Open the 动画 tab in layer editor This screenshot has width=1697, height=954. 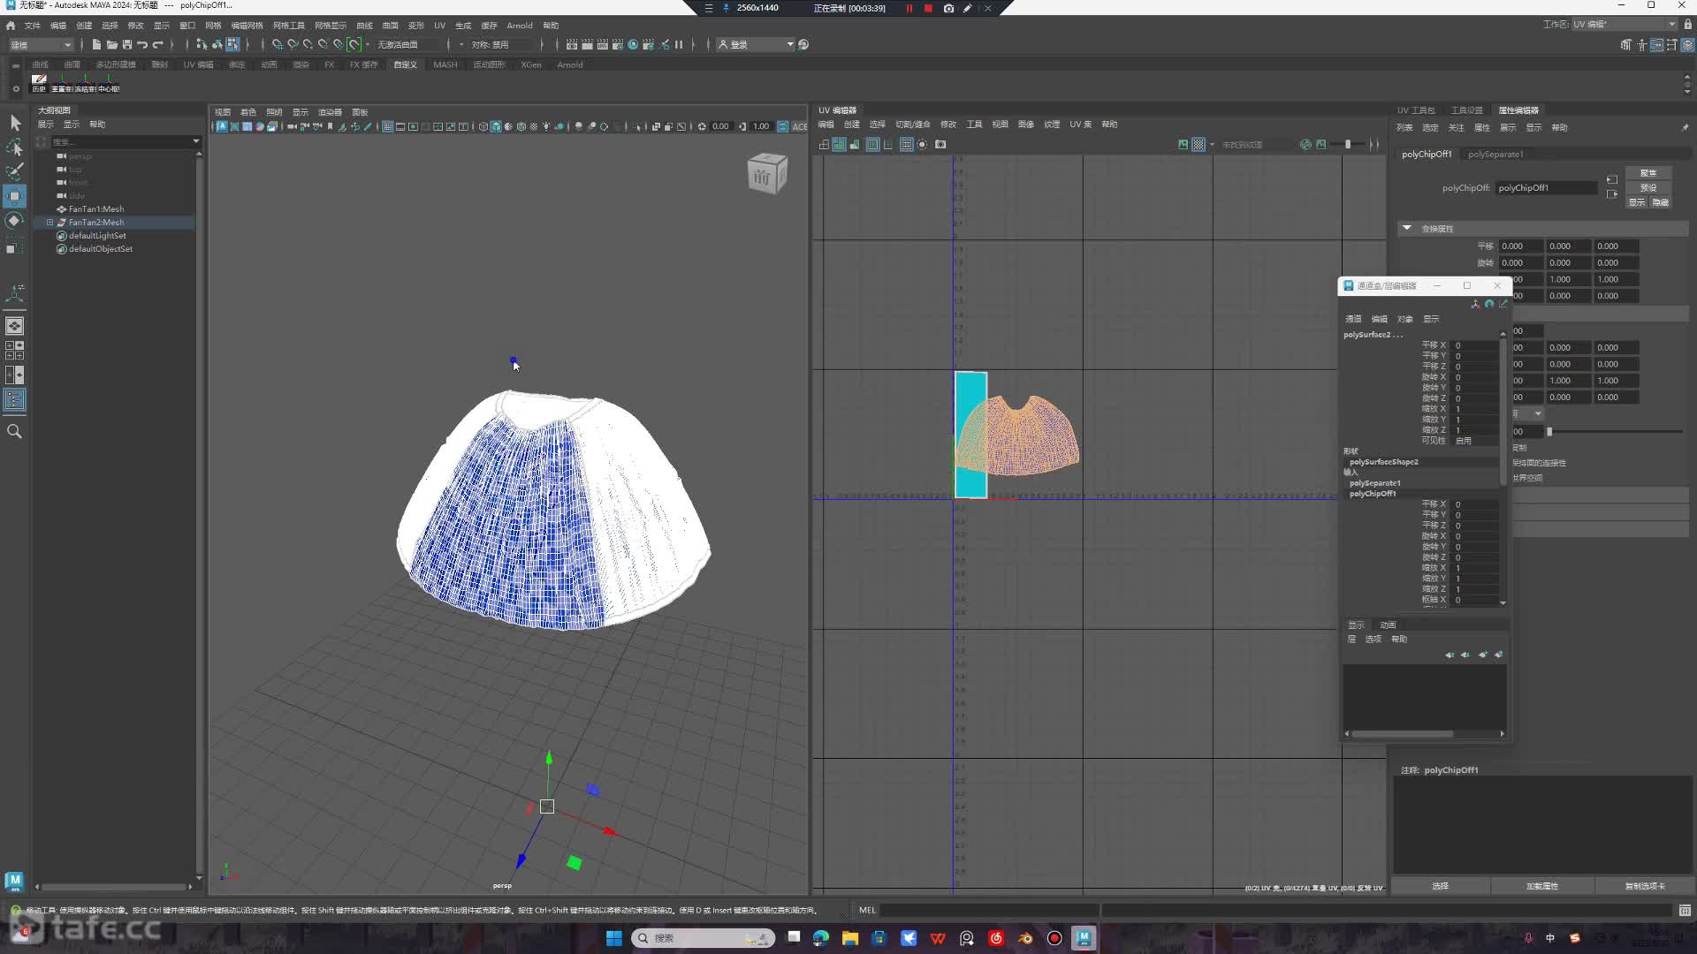[1388, 625]
